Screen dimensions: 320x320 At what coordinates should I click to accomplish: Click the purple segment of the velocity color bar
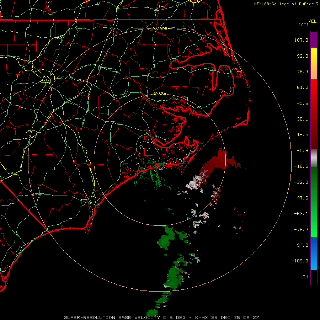314,39
